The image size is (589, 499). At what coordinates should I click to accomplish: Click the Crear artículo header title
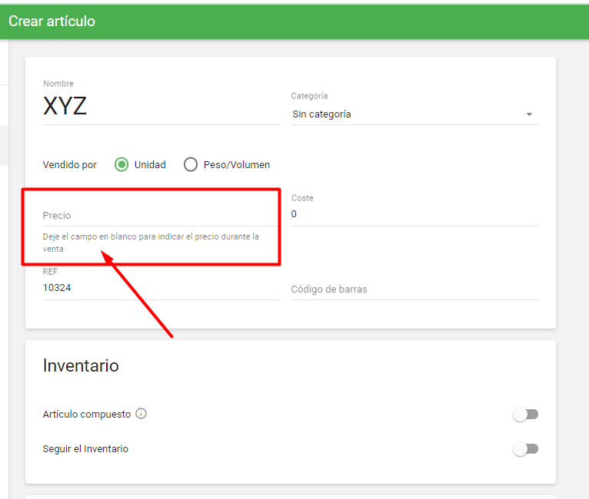(x=52, y=21)
